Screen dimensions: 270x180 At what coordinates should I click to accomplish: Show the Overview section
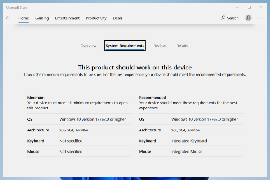point(89,46)
